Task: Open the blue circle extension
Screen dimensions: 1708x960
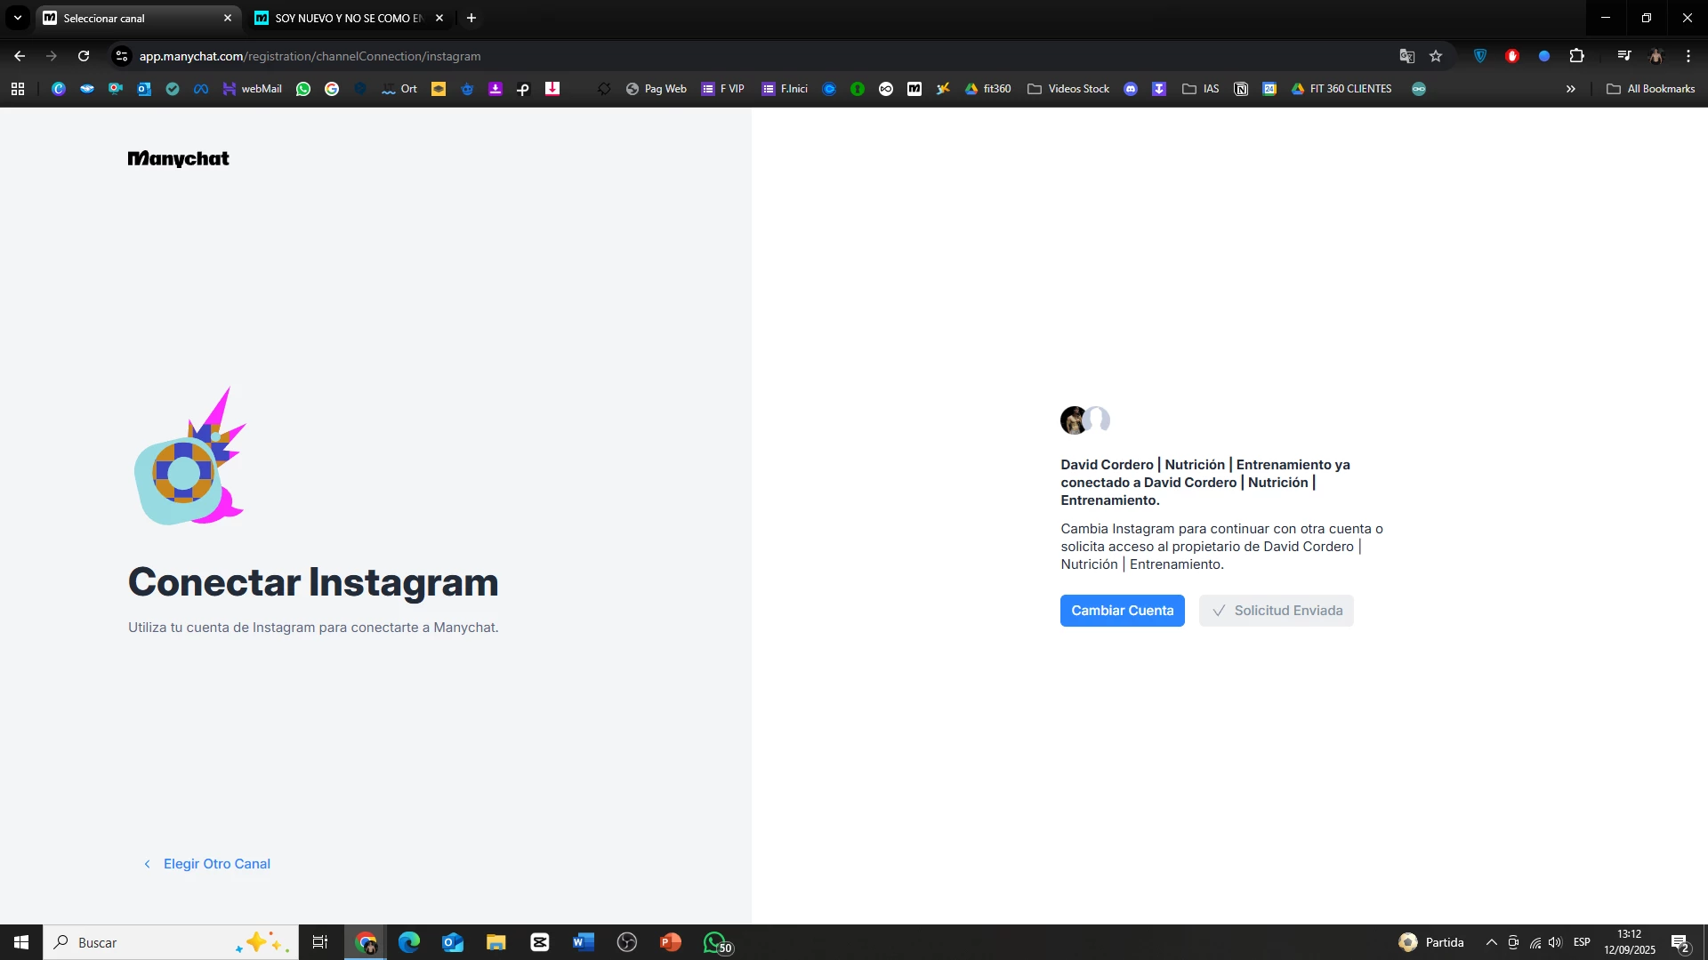Action: coord(1544,56)
